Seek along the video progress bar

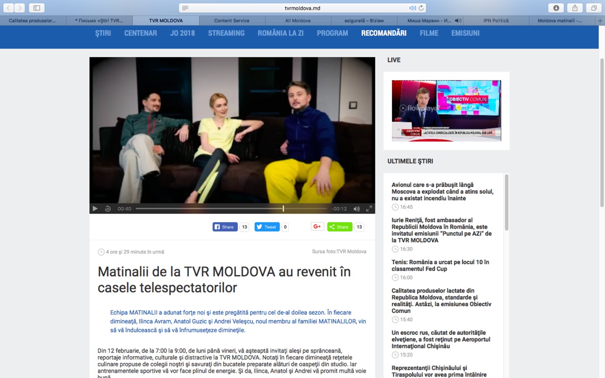[x=231, y=208]
